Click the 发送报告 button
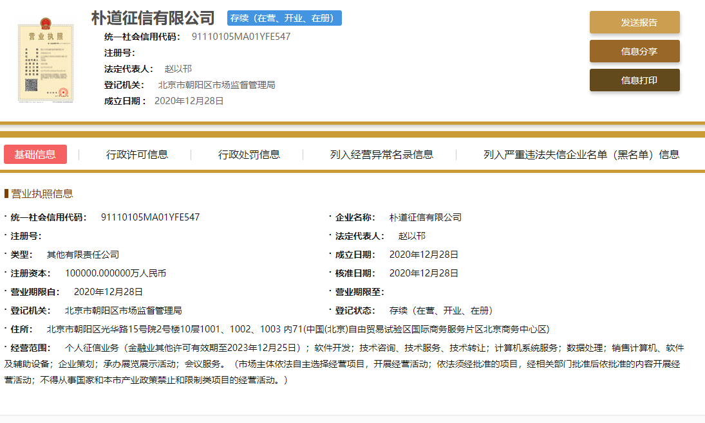Screen dimensions: 705x423 634,22
